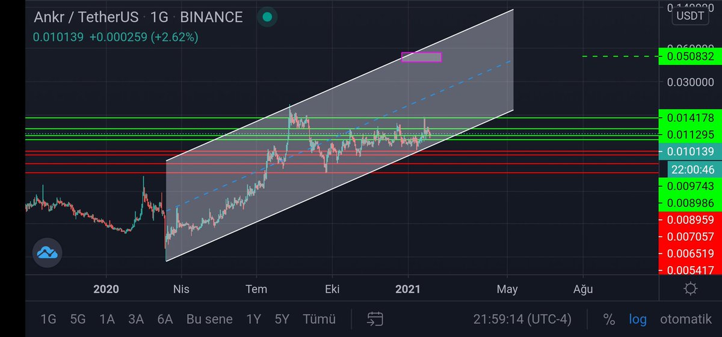Select the 1Y time range
Image resolution: width=722 pixels, height=337 pixels.
point(253,319)
